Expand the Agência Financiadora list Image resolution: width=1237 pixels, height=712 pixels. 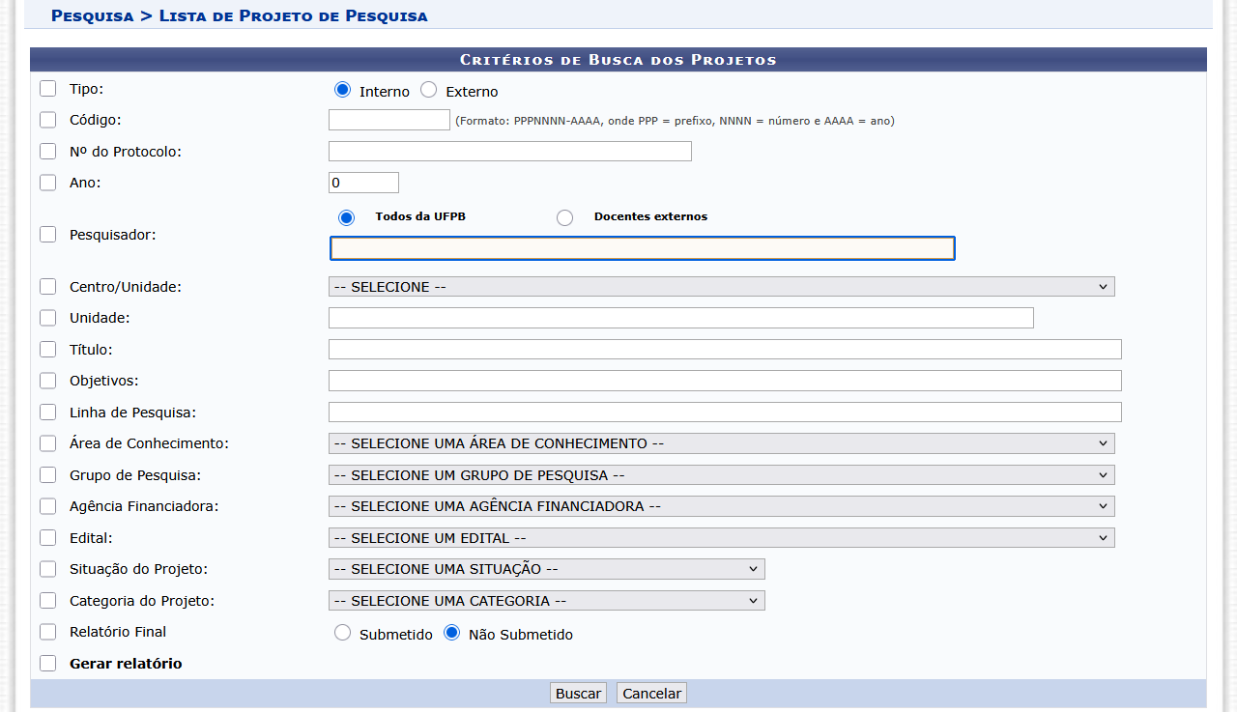click(721, 506)
